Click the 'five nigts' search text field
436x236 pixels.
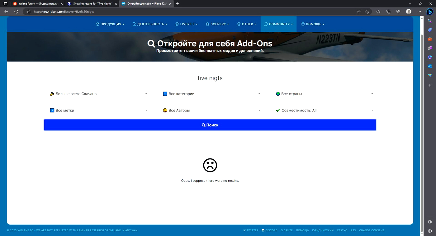point(210,78)
